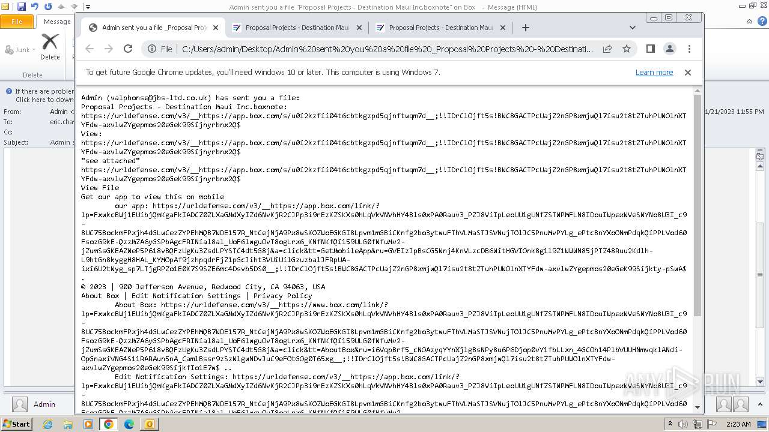769x432 pixels.
Task: Click the Chrome vertical scrollbar thumb
Action: pyautogui.click(x=698, y=205)
